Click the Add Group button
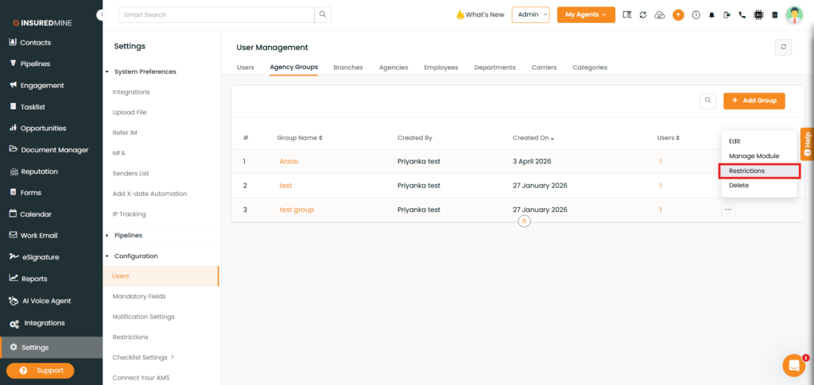The height and width of the screenshot is (385, 814). click(754, 101)
